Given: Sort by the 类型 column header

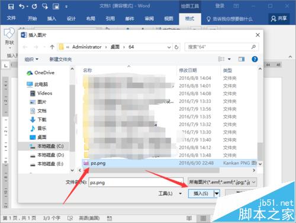Looking at the screenshot, I should coord(228,70).
